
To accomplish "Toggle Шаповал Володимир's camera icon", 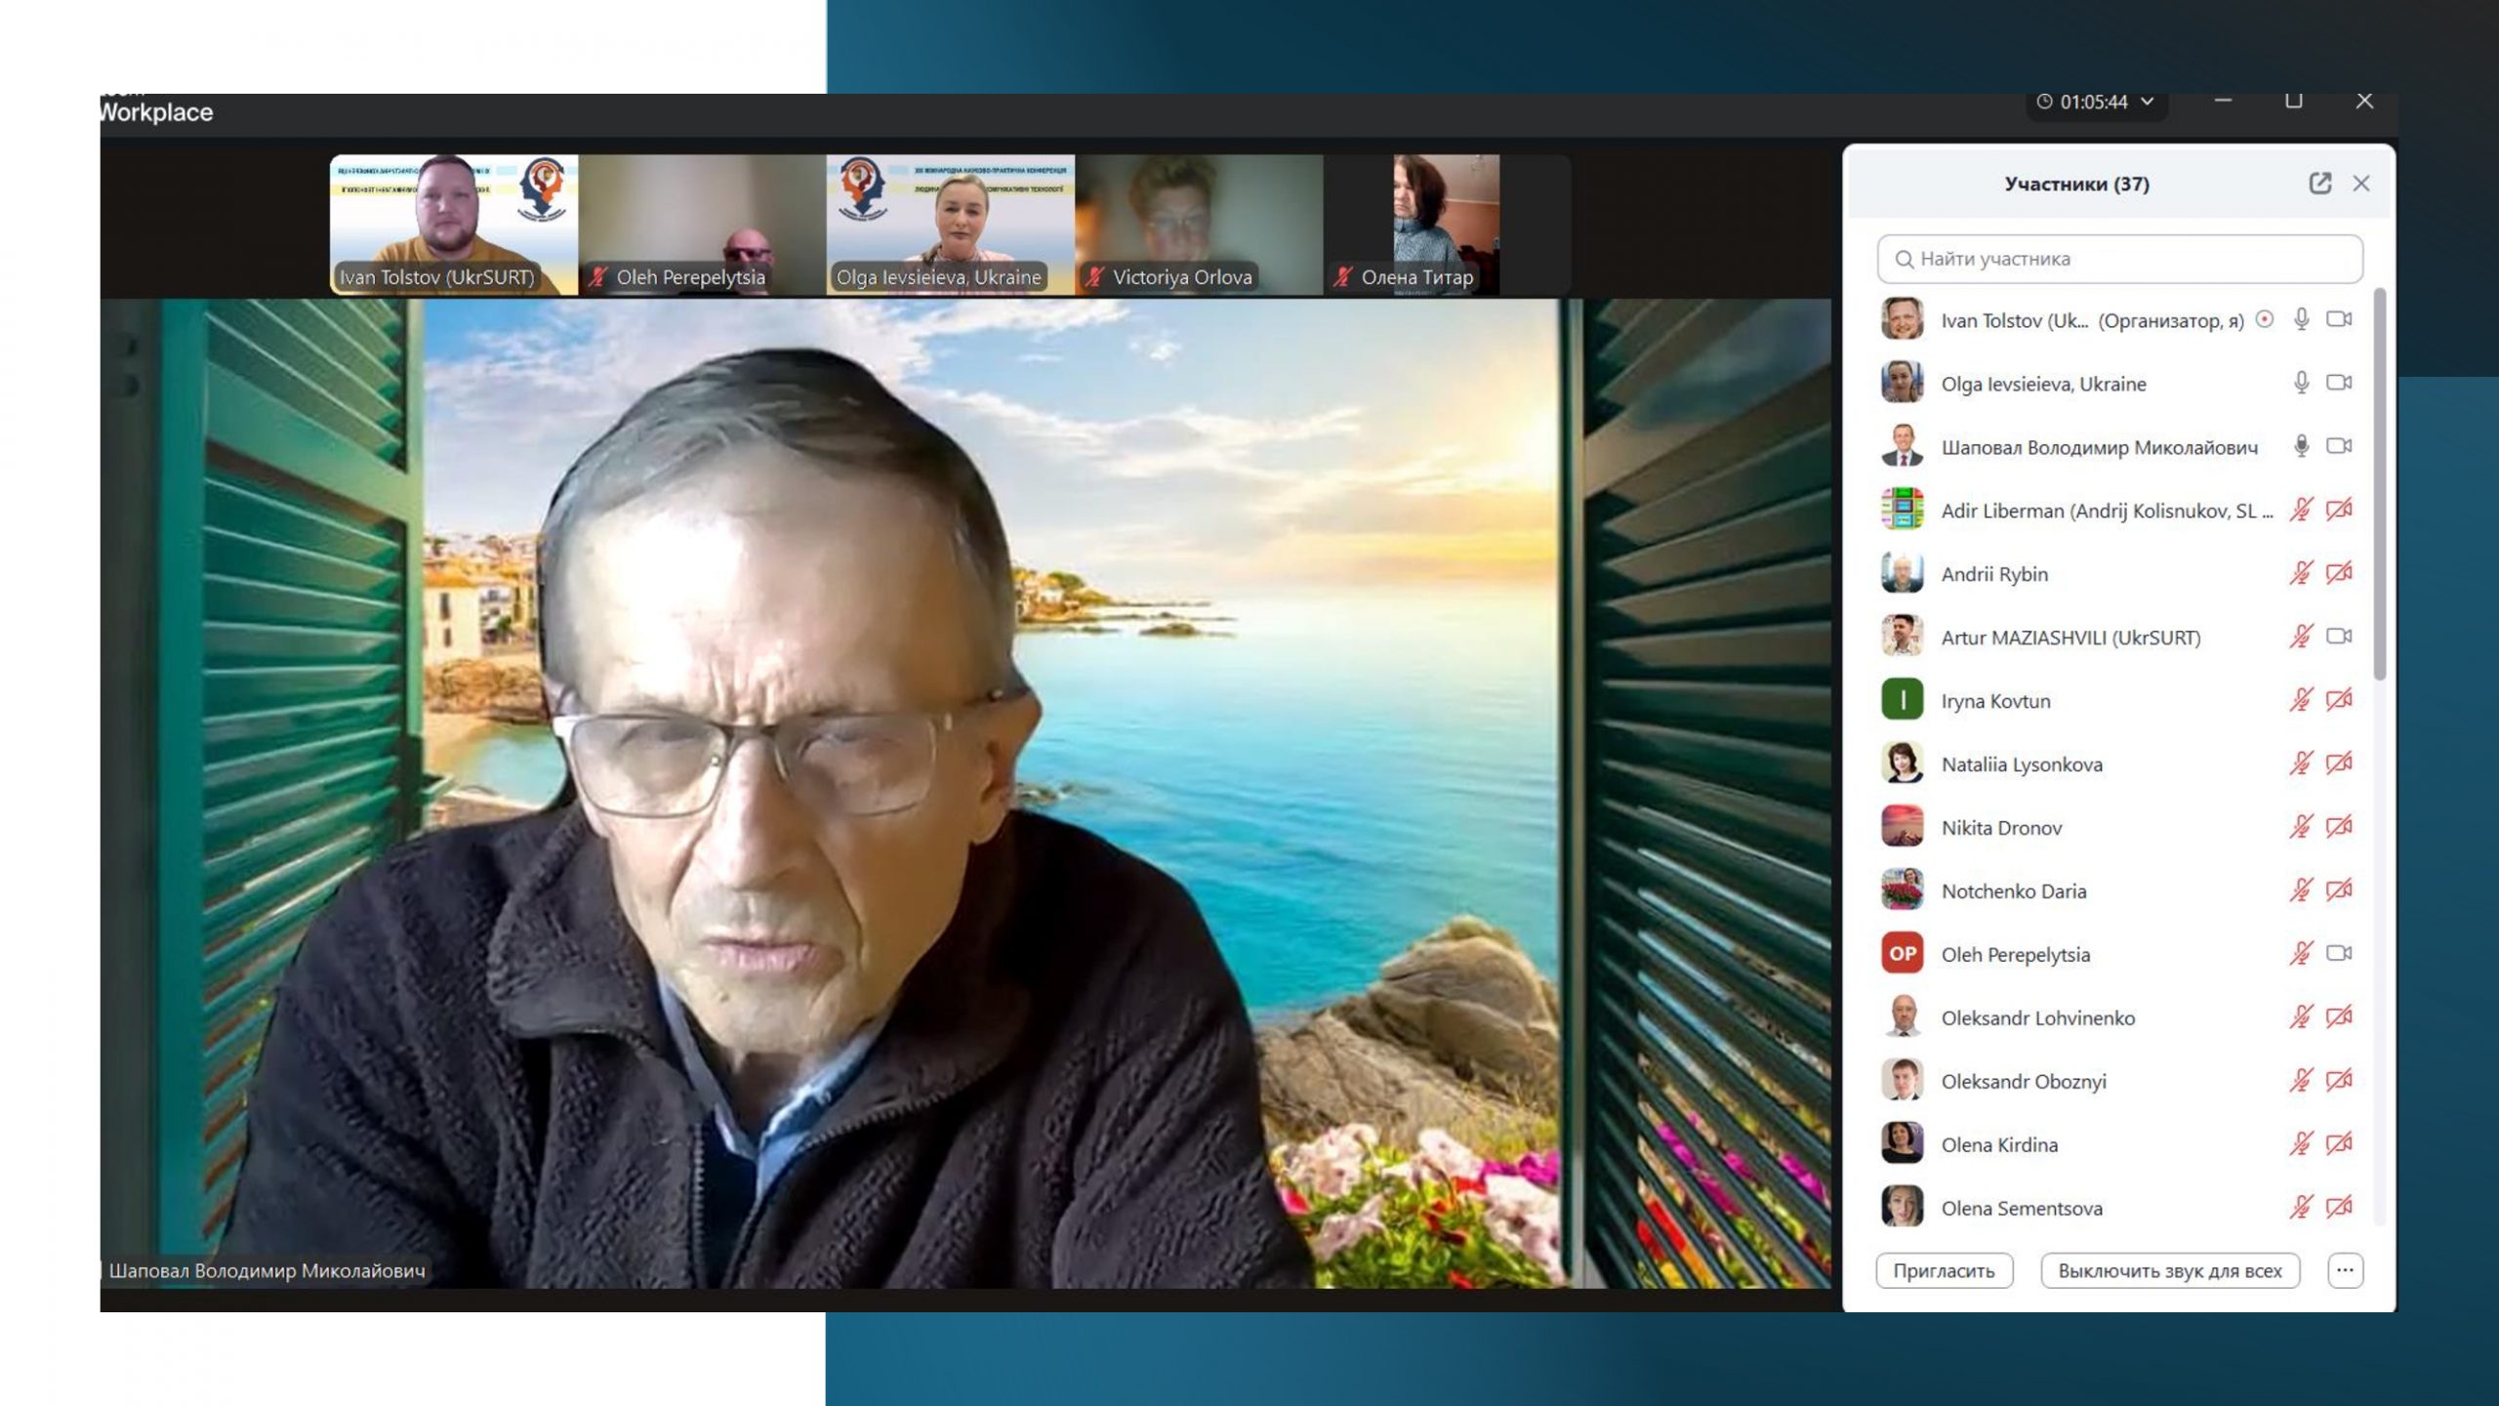I will tap(2338, 446).
